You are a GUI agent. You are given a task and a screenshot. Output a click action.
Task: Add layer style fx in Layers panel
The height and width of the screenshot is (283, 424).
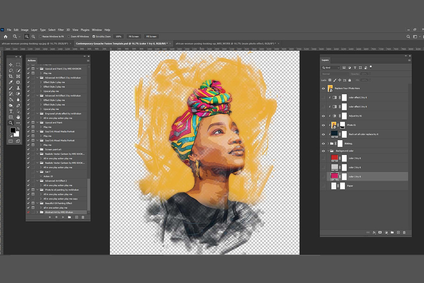pos(374,232)
